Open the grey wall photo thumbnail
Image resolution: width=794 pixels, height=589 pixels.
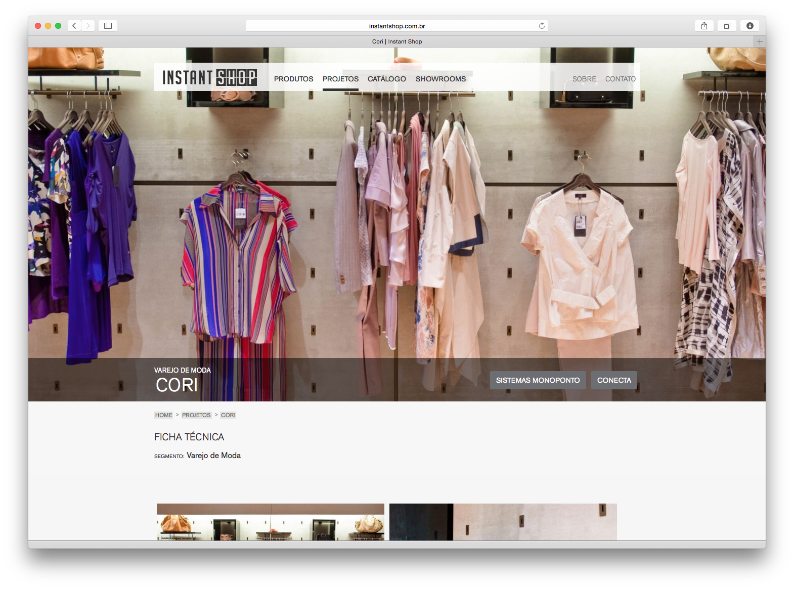503,522
